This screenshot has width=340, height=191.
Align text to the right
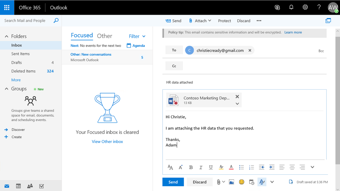coord(302,167)
